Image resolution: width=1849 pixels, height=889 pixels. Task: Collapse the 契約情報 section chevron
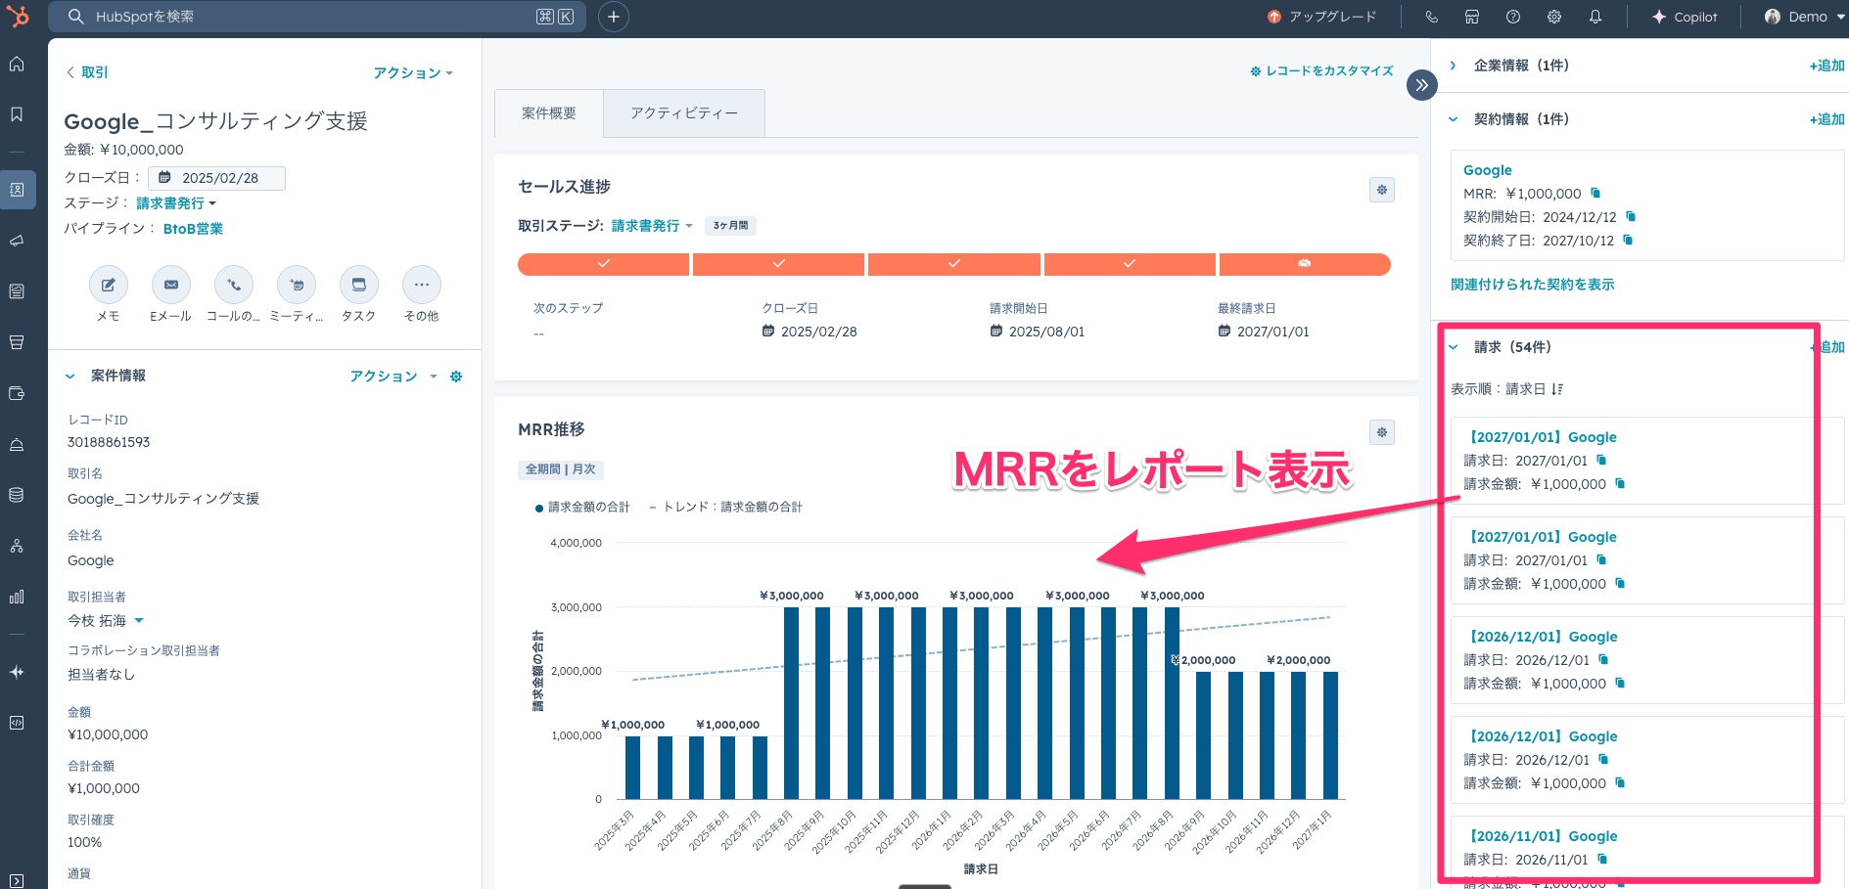click(1453, 118)
